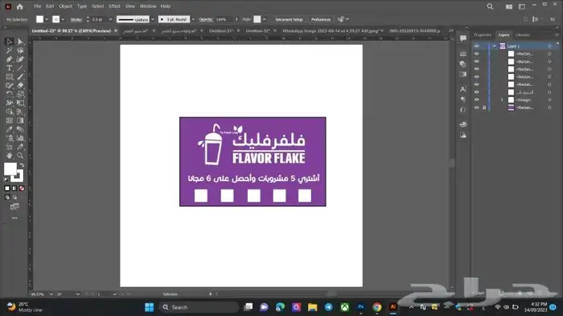Click the Document Setup button
The height and width of the screenshot is (316, 563).
pos(289,19)
